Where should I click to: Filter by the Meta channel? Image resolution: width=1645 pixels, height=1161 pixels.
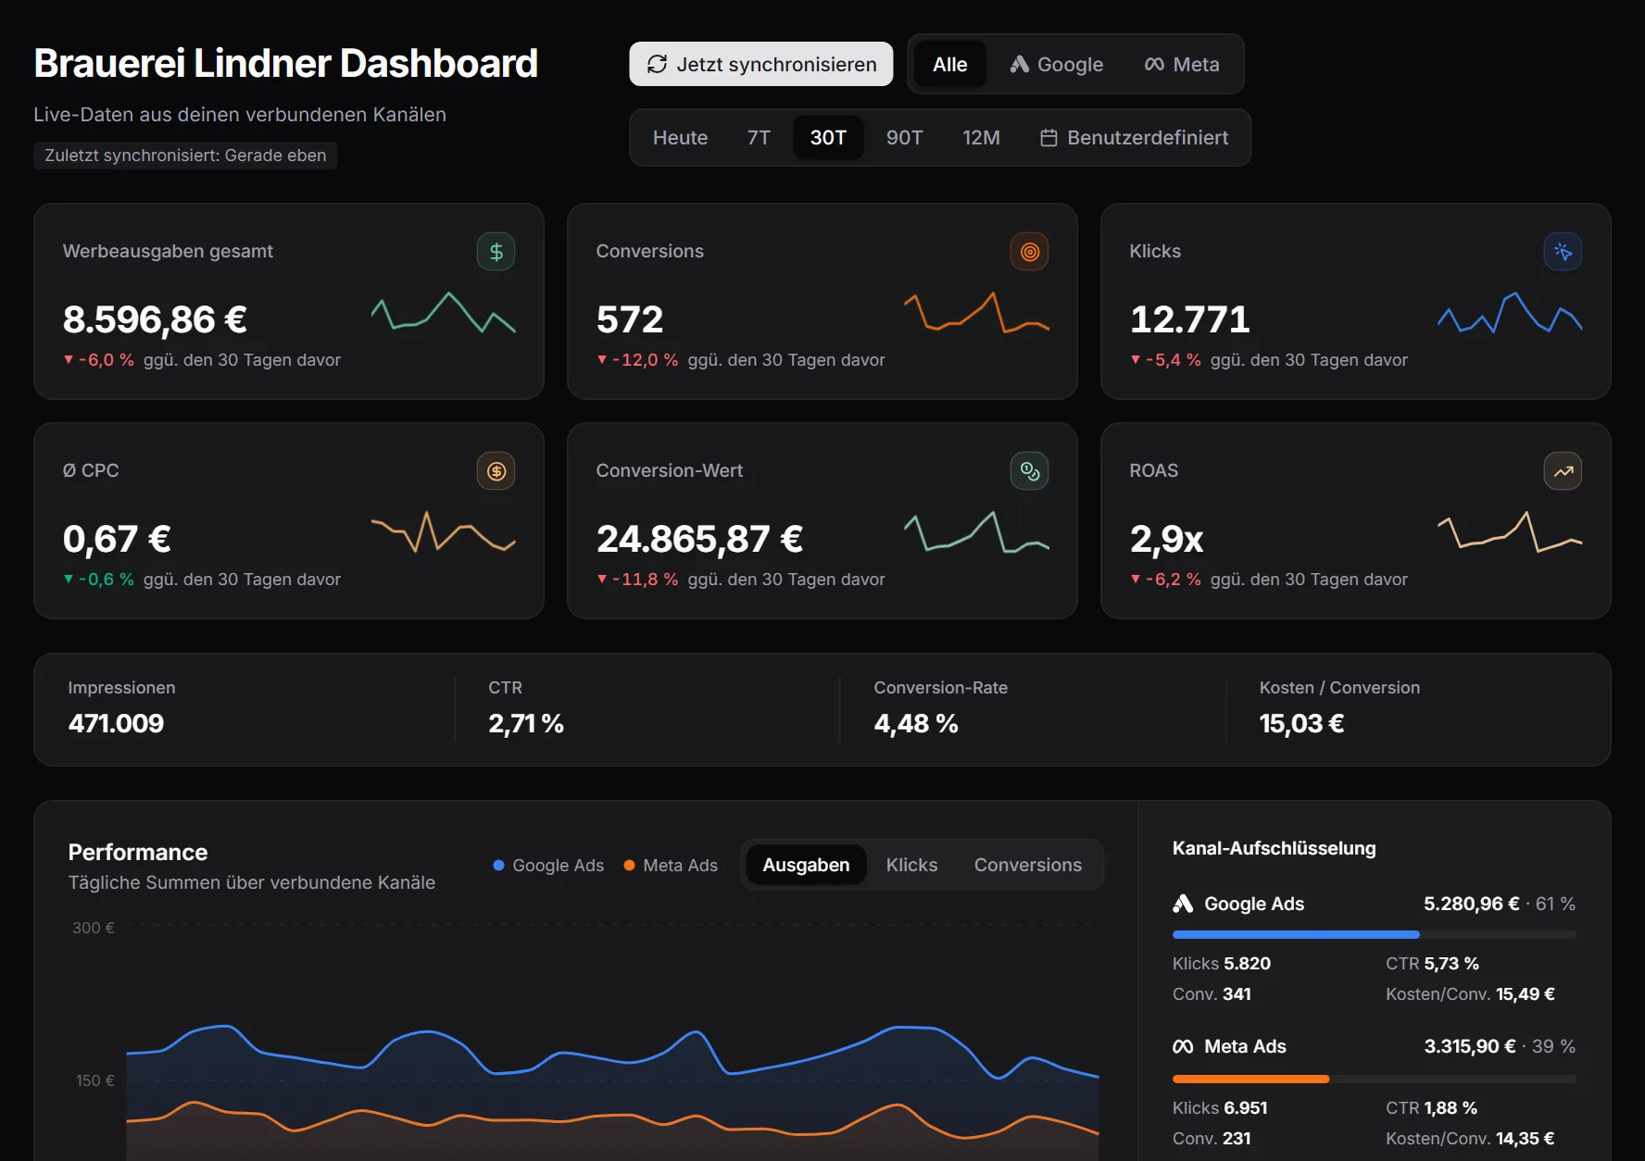coord(1182,64)
